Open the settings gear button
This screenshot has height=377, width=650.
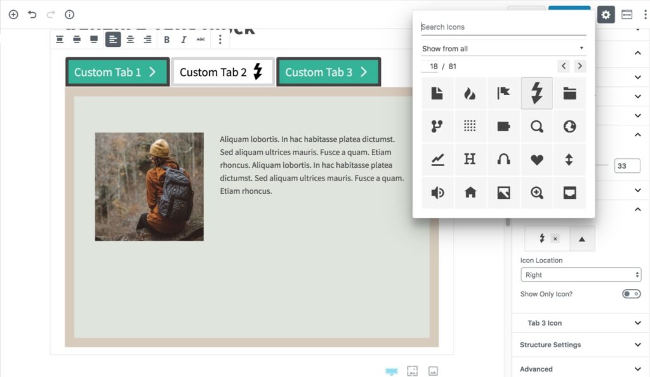606,15
